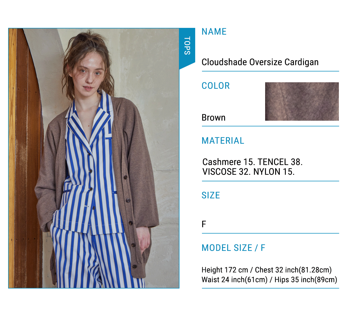This screenshot has width=347, height=318.
Task: Click the Hips 35 inch(89cm) text
Action: [306, 280]
